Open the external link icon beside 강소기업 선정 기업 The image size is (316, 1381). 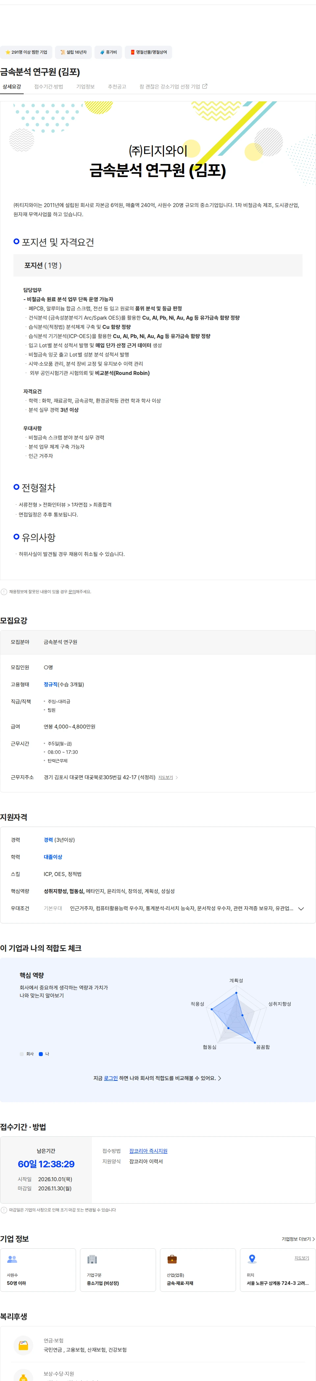click(x=205, y=86)
